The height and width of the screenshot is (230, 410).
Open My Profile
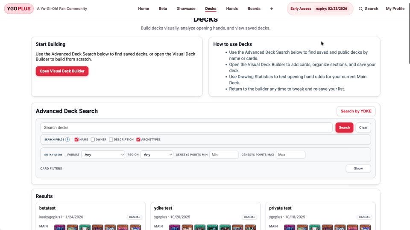point(395,9)
